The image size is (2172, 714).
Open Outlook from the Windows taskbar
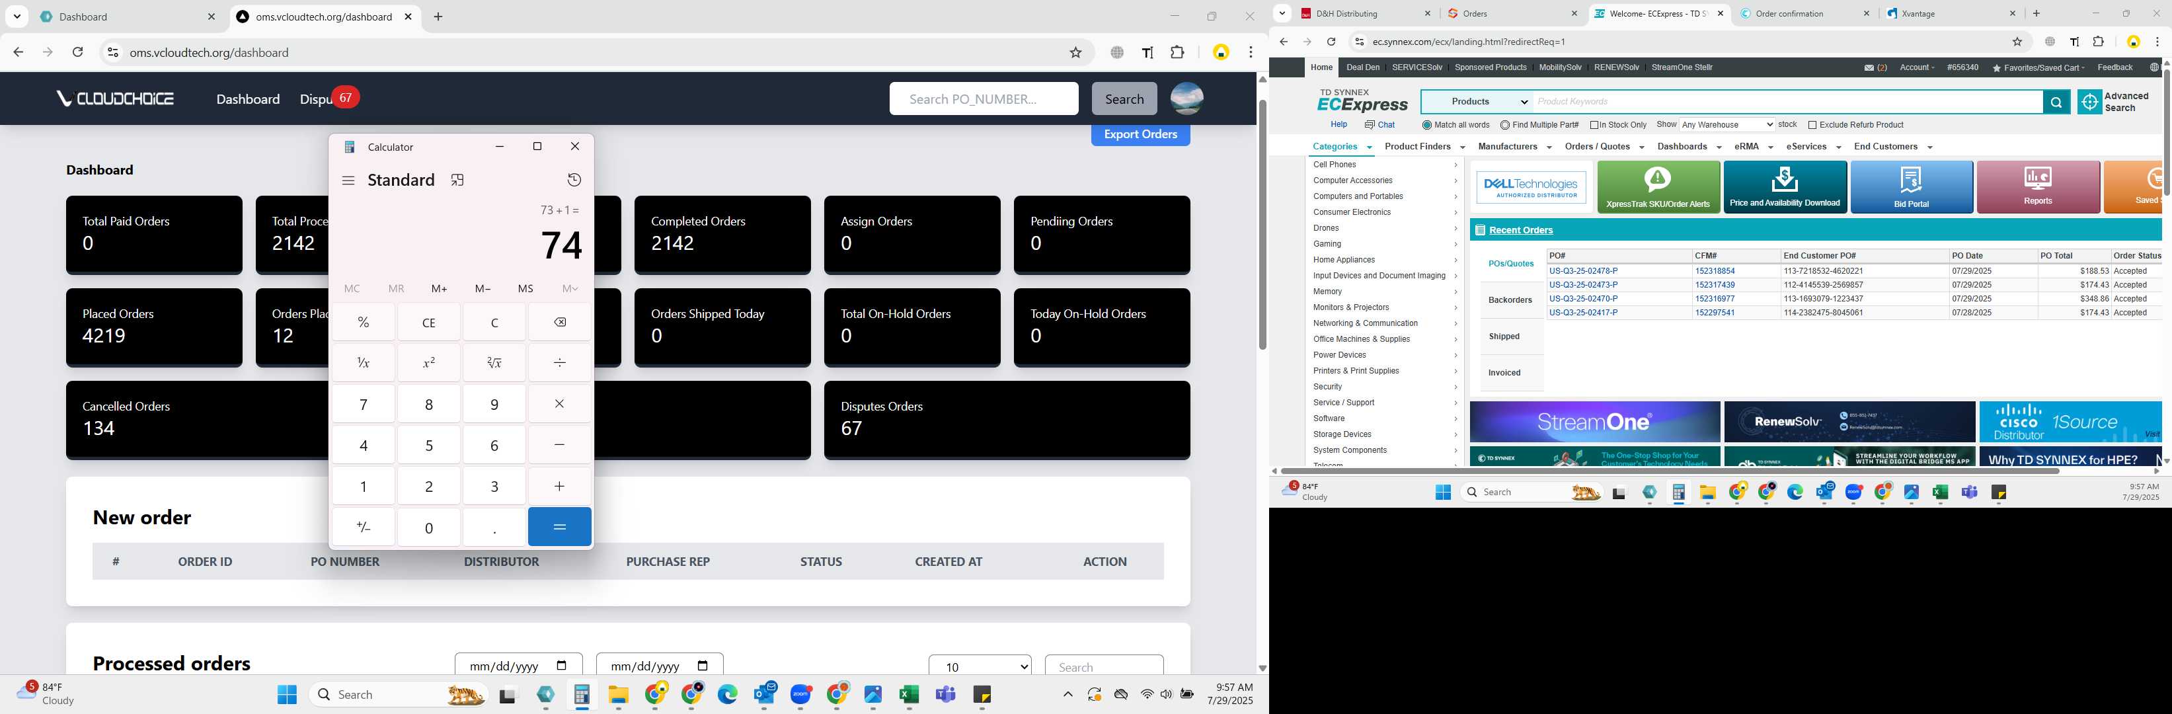pyautogui.click(x=765, y=695)
